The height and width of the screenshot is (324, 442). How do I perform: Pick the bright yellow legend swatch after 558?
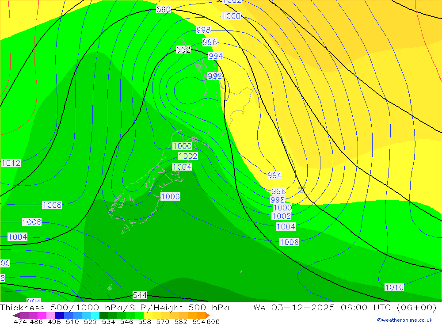pos(148,316)
